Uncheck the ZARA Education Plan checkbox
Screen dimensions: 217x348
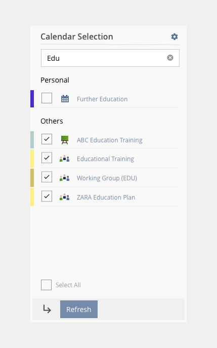(47, 196)
